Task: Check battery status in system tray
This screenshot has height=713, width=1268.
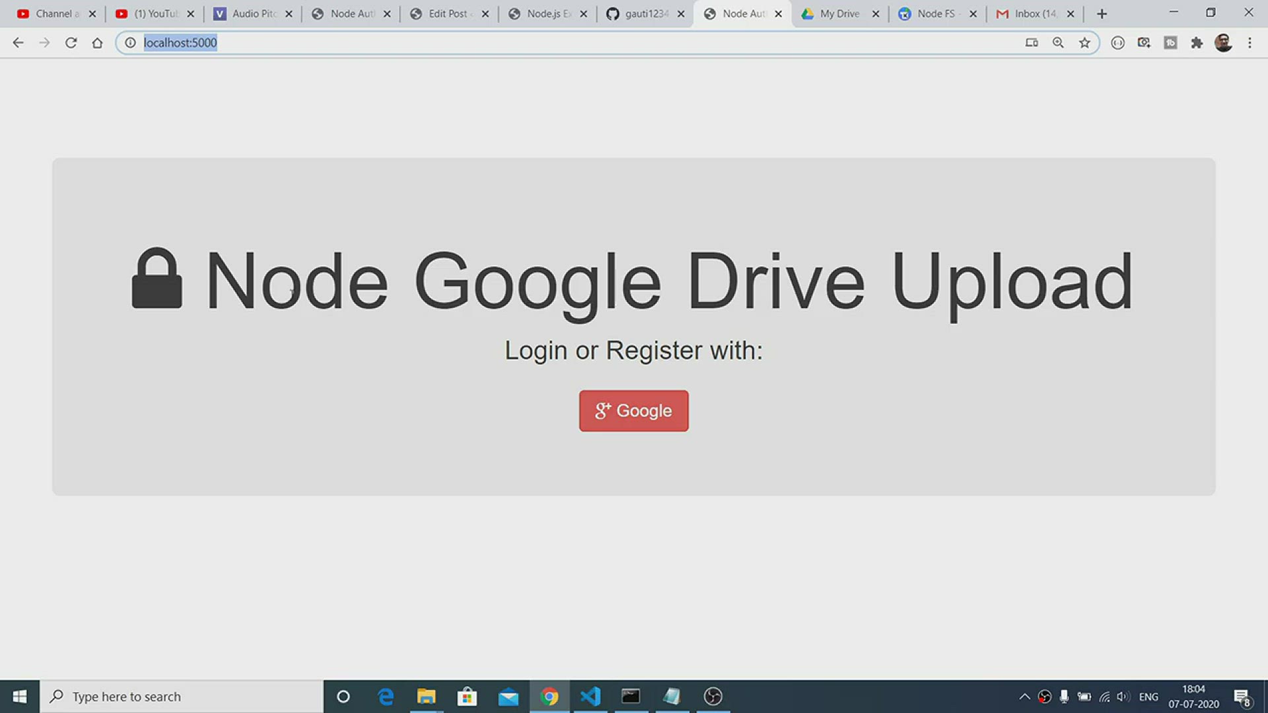Action: coord(1084,696)
